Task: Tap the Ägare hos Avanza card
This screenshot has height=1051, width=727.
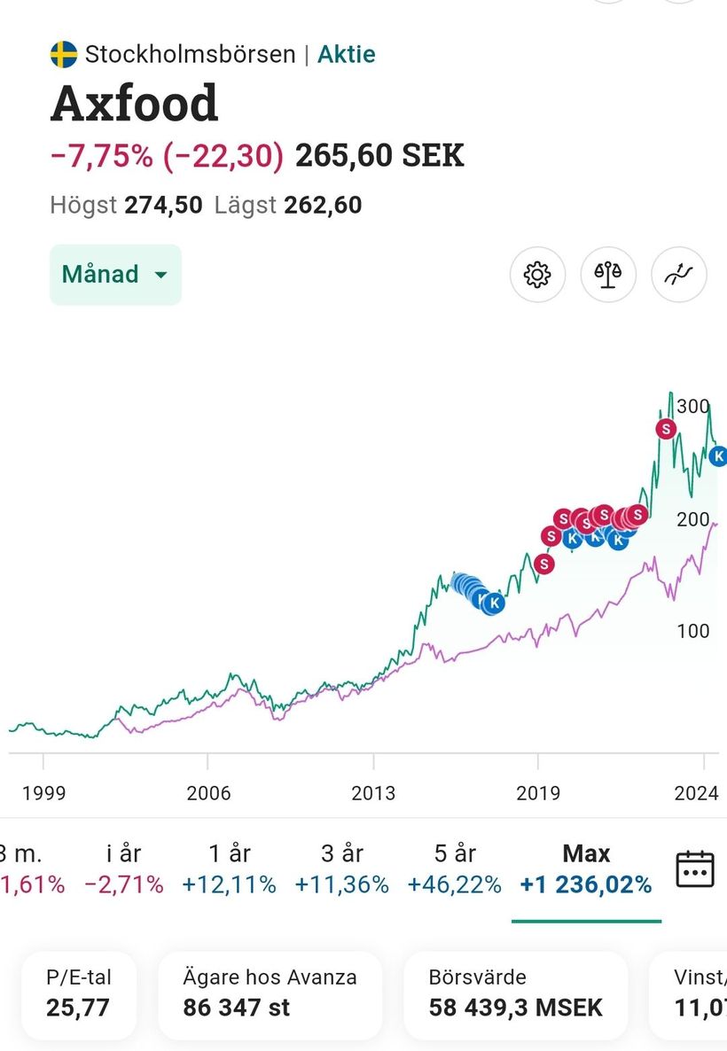Action: (x=270, y=993)
